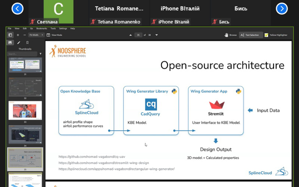299x187 pixels.
Task: Select page 35 thumbnail
Action: tap(25, 158)
